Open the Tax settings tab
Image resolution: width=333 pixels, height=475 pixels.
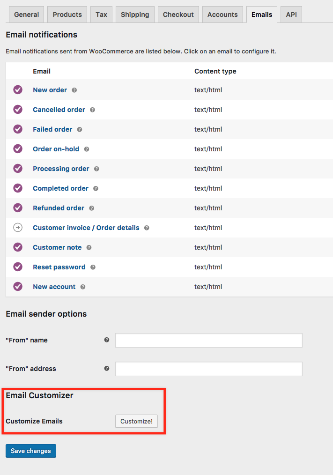click(101, 15)
